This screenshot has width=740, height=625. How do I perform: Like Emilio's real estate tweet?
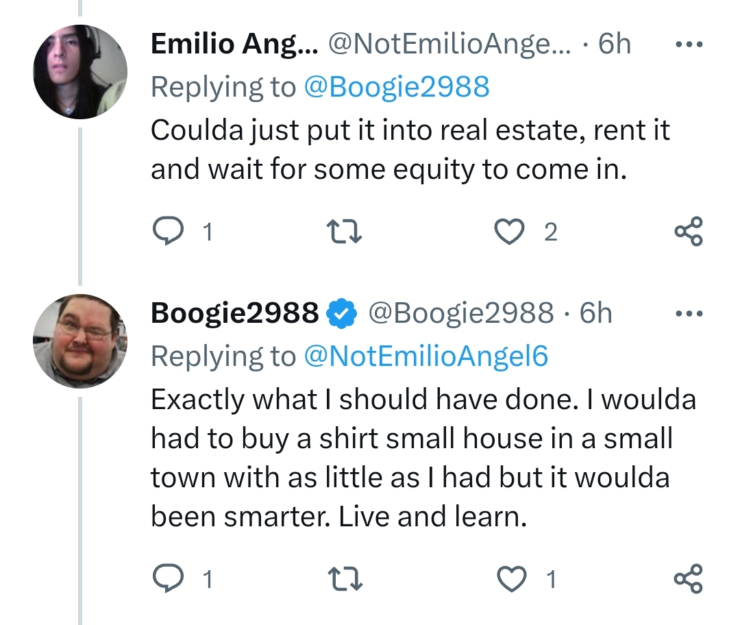point(508,234)
